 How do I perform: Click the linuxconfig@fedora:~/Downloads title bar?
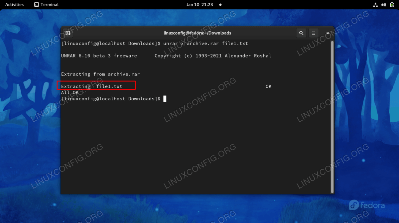[x=198, y=33]
